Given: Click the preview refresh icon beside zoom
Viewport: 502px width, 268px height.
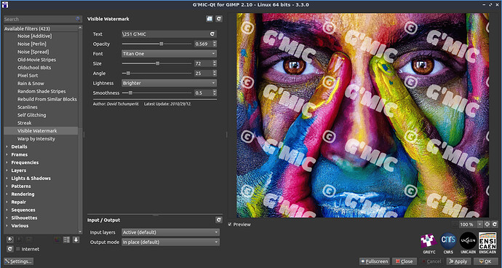Looking at the screenshot, I should pyautogui.click(x=495, y=224).
